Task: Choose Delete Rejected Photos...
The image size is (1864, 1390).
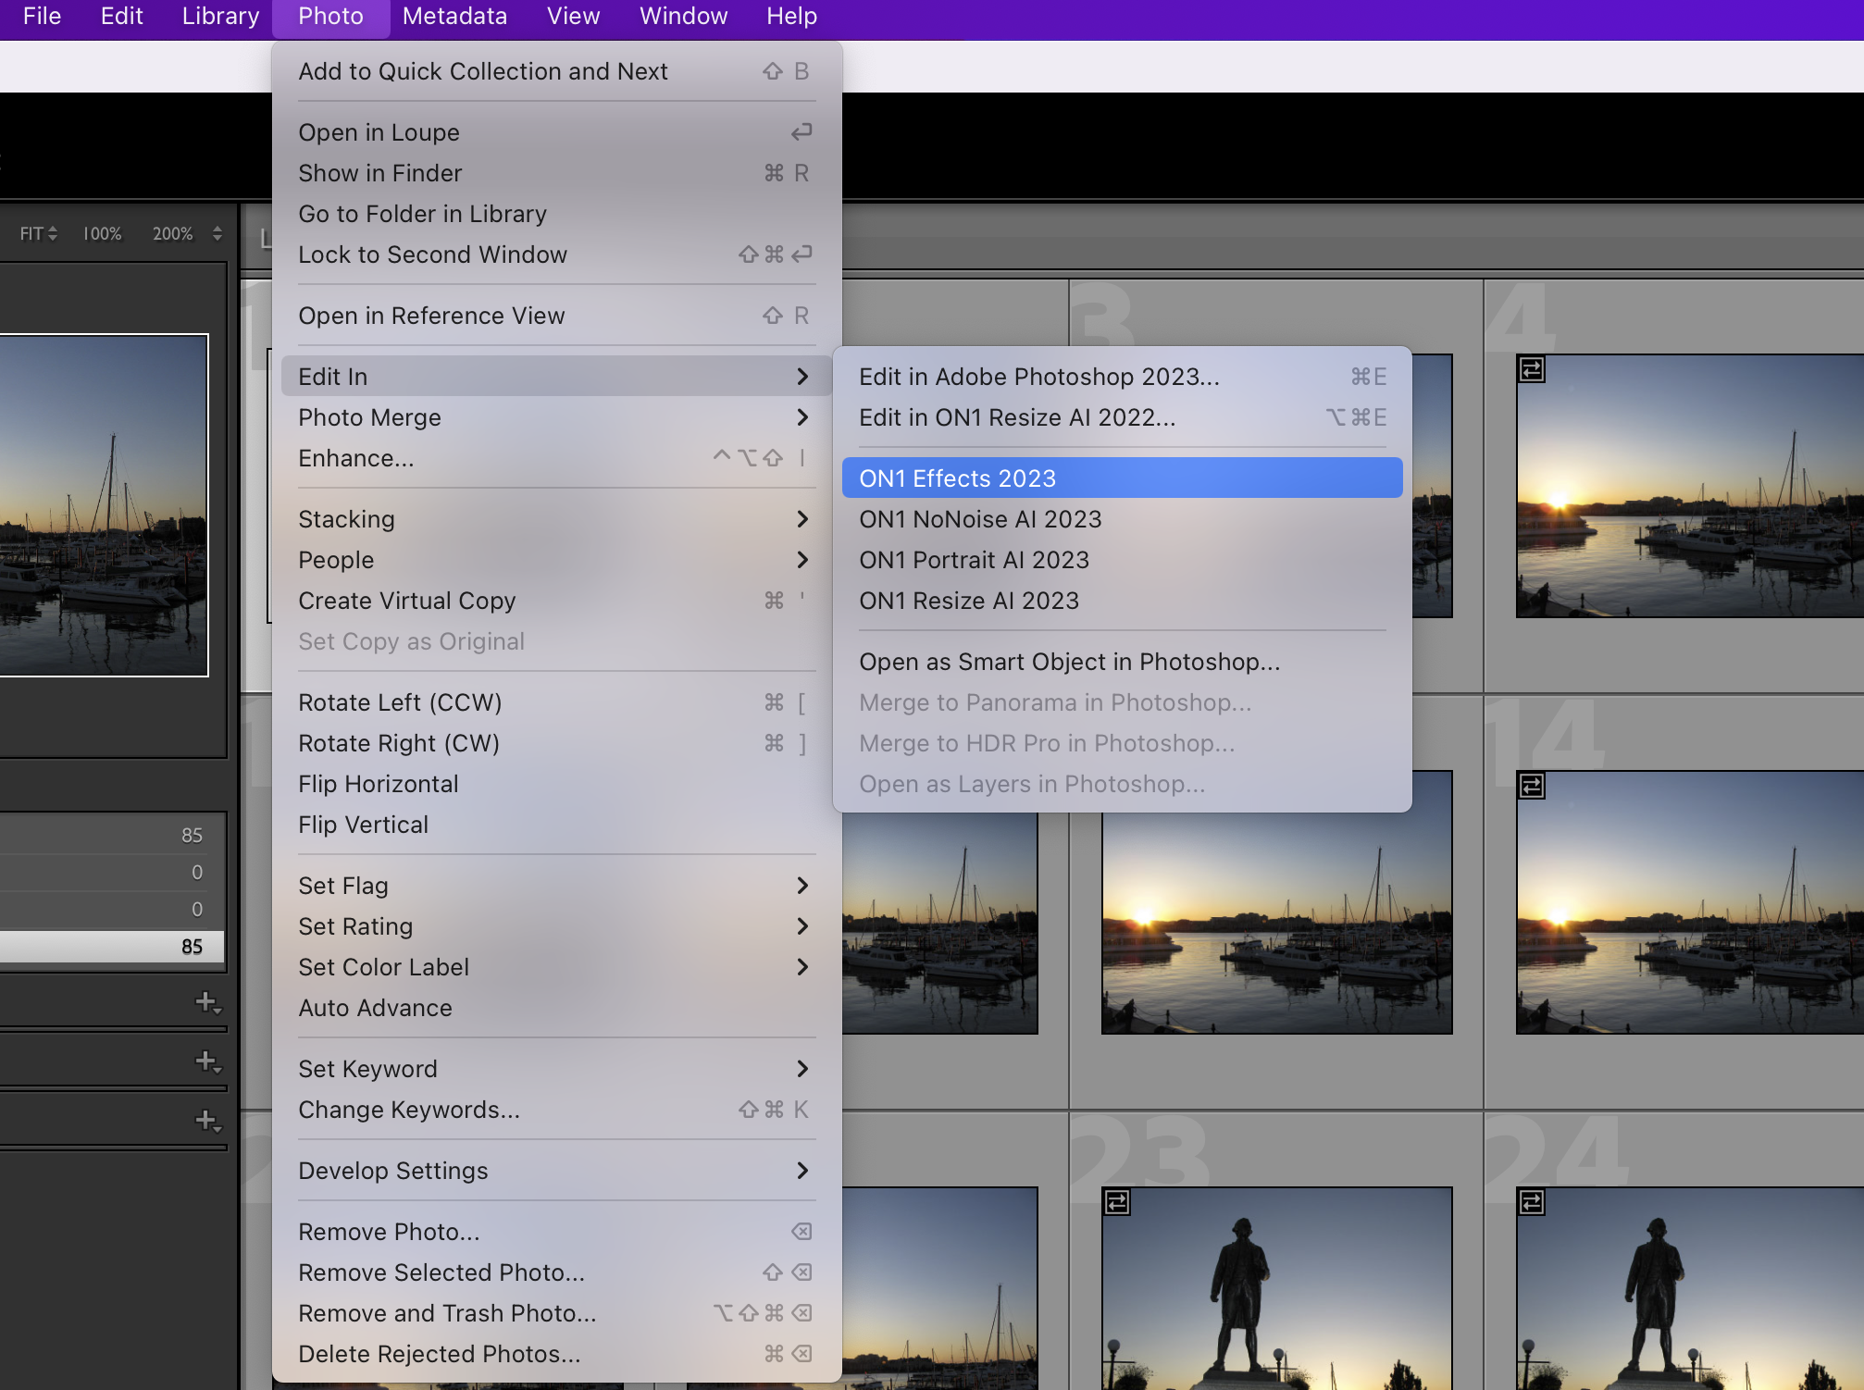Action: click(x=556, y=1354)
